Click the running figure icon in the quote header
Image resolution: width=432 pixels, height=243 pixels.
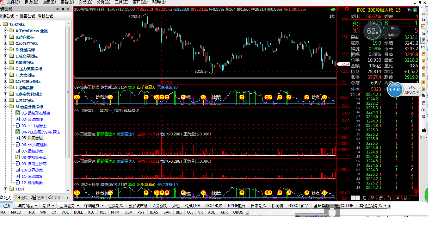[410, 10]
